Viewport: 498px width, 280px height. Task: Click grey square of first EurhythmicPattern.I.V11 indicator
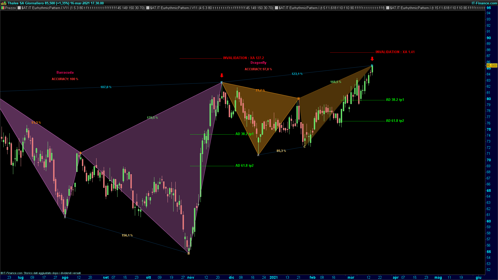coord(19,8)
